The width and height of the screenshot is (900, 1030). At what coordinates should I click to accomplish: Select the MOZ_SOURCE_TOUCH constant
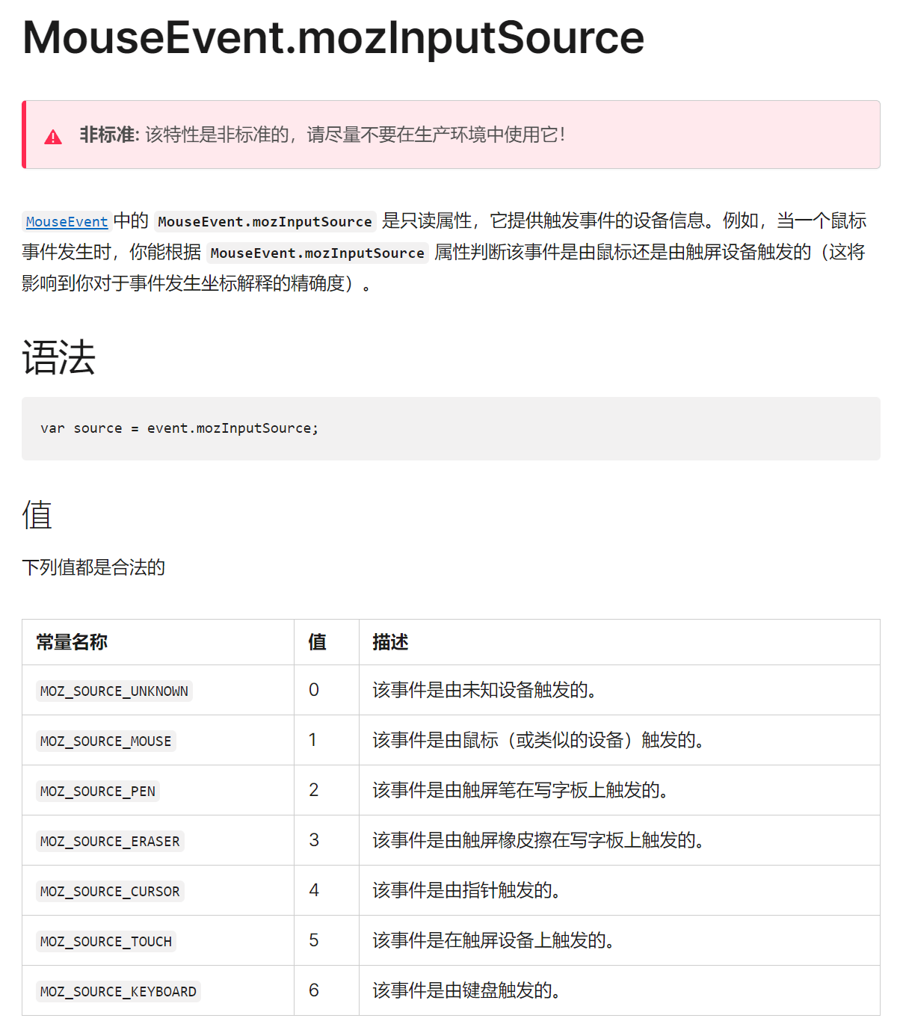coord(105,941)
